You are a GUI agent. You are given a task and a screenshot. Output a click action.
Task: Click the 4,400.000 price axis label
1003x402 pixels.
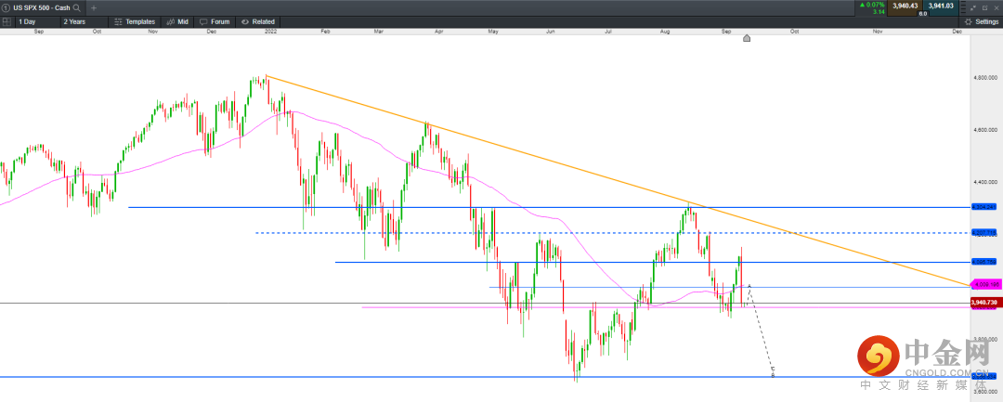(x=983, y=183)
